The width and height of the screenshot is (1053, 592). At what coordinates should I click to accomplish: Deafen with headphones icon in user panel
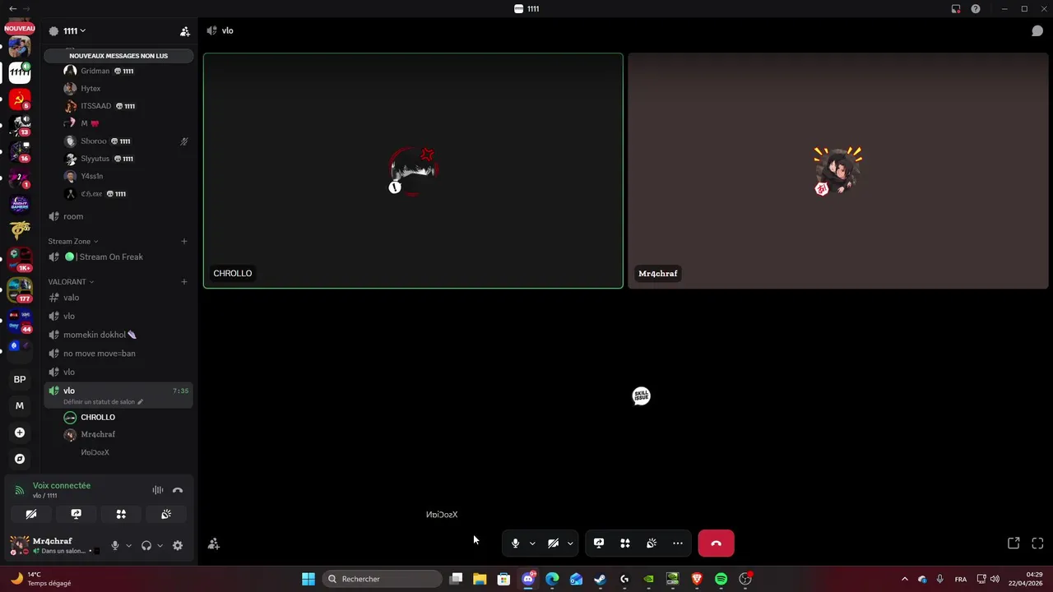click(x=146, y=545)
